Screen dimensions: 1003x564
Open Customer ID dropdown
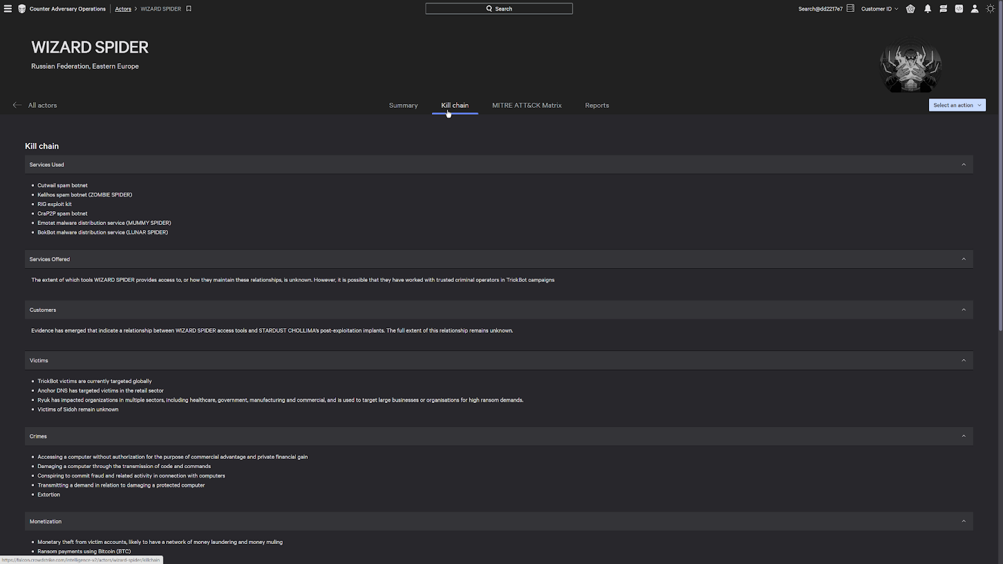point(880,9)
